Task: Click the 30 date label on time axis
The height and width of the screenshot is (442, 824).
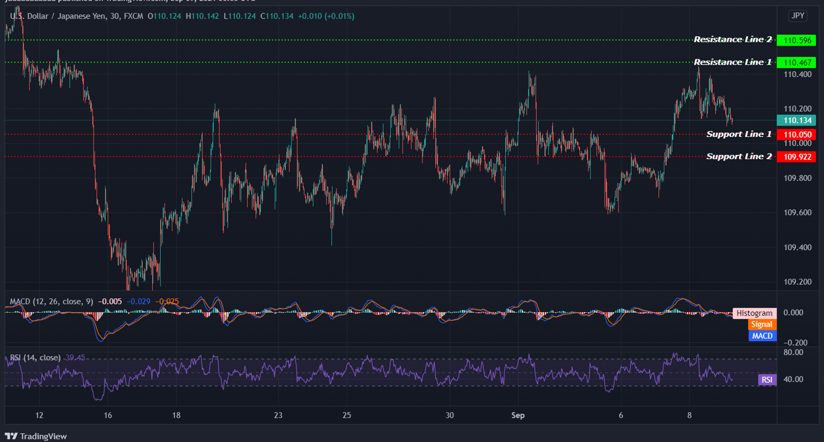Action: [x=449, y=415]
